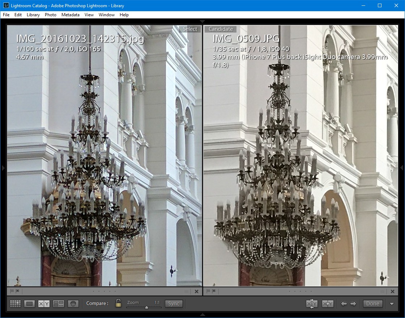Open the Window menu

point(106,15)
